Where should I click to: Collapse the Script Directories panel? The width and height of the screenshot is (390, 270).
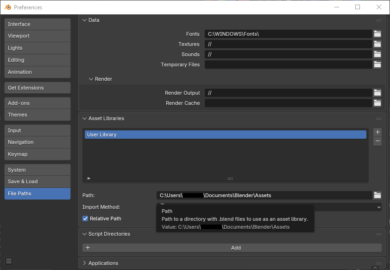tap(85, 234)
